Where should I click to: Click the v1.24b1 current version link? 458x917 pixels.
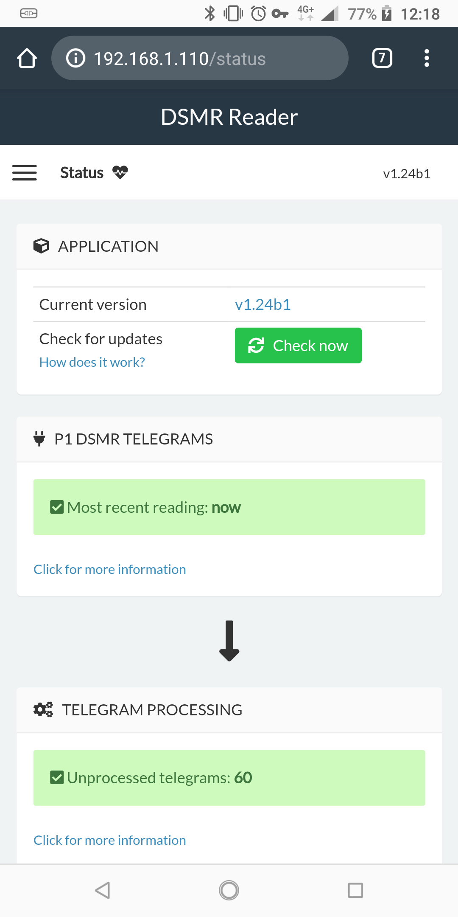[263, 304]
